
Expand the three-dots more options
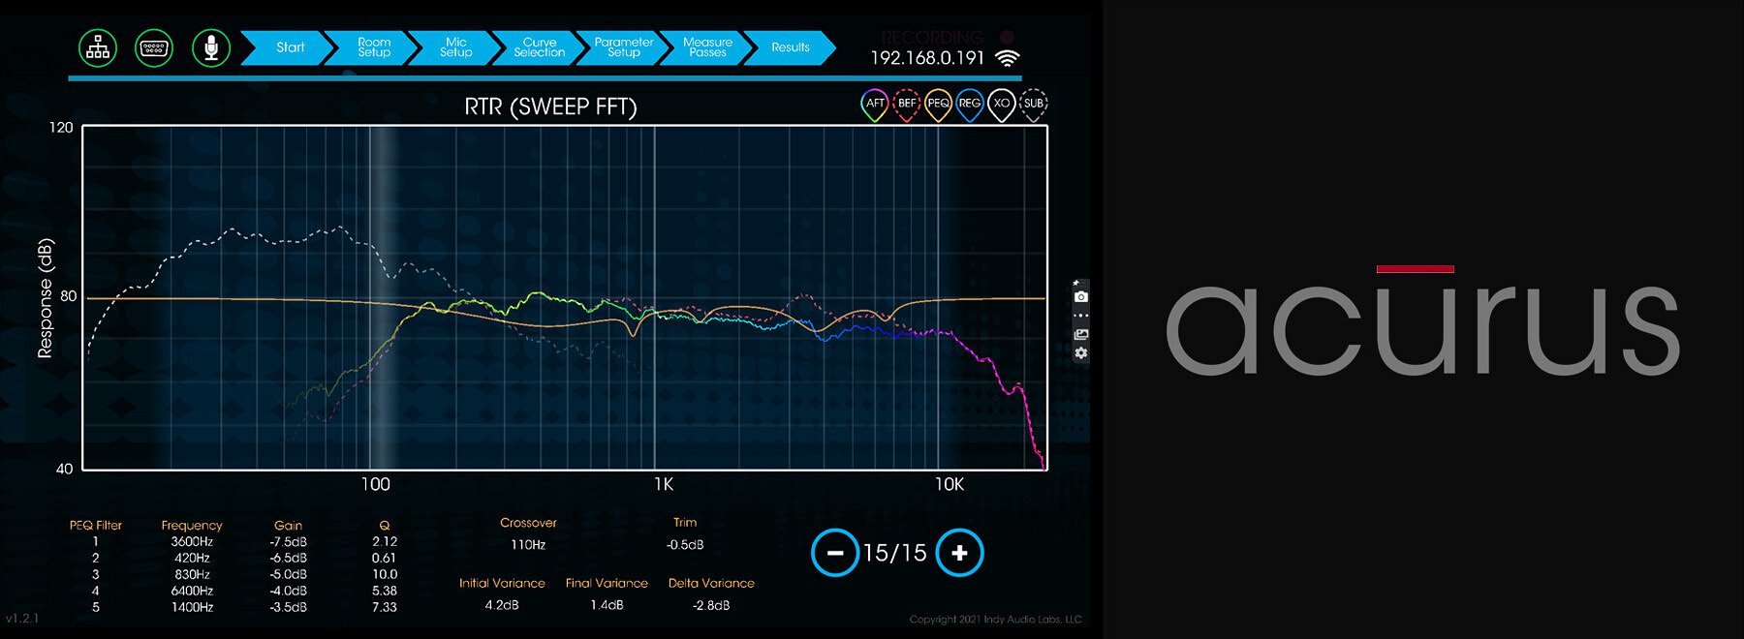(1081, 316)
